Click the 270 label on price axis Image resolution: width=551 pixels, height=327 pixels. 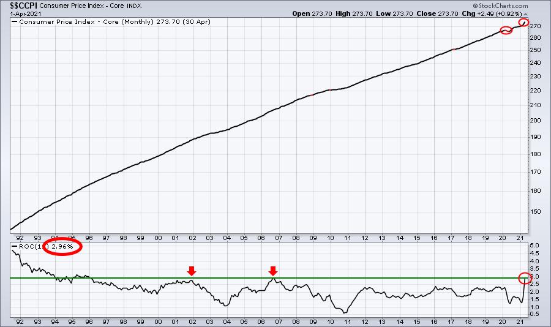pos(536,26)
